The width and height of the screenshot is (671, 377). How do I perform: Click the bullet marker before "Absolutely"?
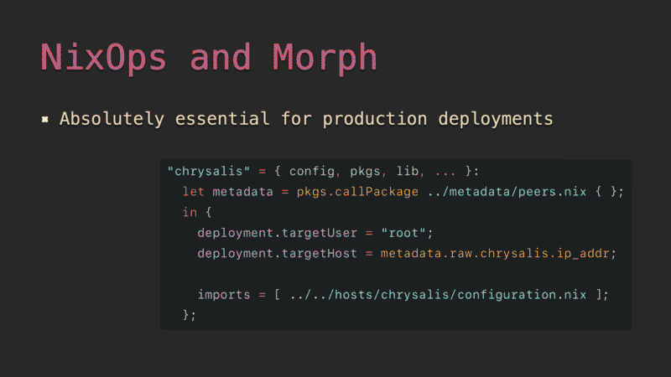tap(45, 119)
